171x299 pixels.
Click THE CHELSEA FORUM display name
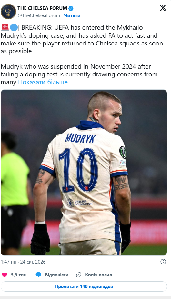tap(42, 8)
